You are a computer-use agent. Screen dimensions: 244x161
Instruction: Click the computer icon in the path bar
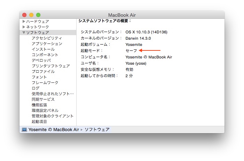24,130
